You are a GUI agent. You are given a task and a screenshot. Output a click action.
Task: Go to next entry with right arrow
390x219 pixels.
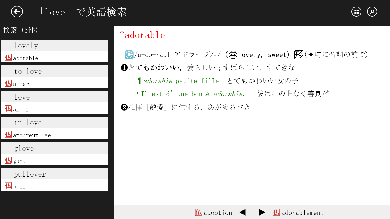click(262, 212)
